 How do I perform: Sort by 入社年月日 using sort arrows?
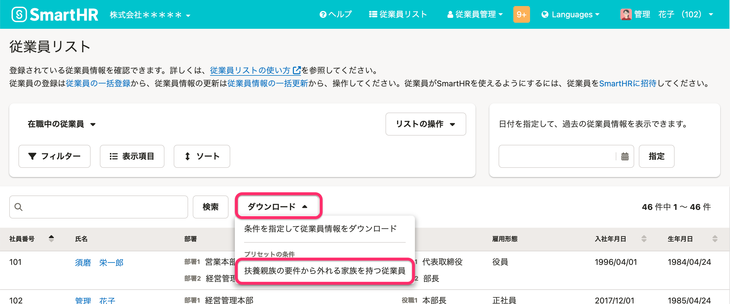coord(644,239)
